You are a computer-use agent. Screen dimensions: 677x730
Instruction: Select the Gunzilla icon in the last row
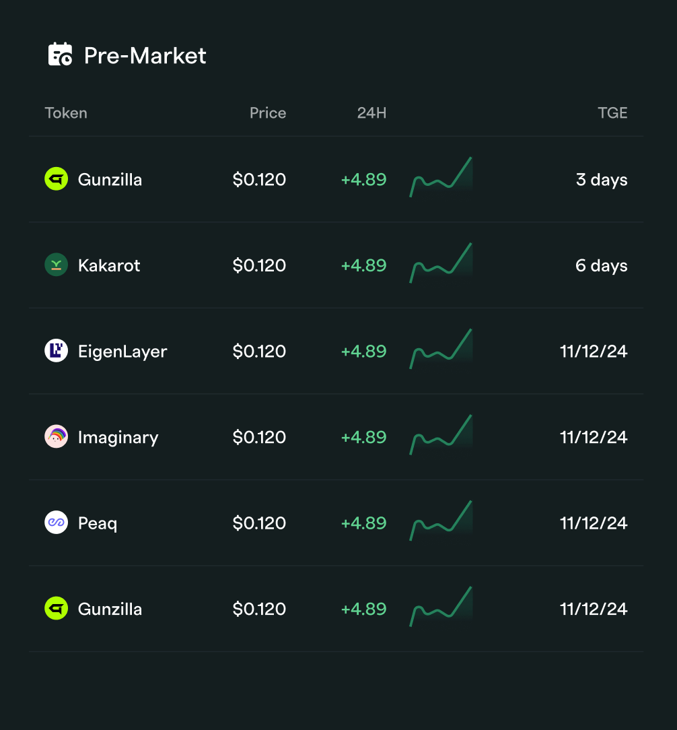tap(56, 608)
